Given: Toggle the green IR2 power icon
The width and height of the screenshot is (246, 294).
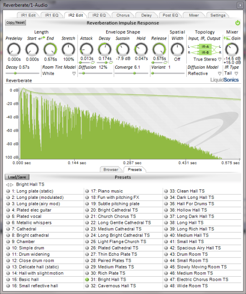Looking at the screenshot, I should (x=237, y=23).
